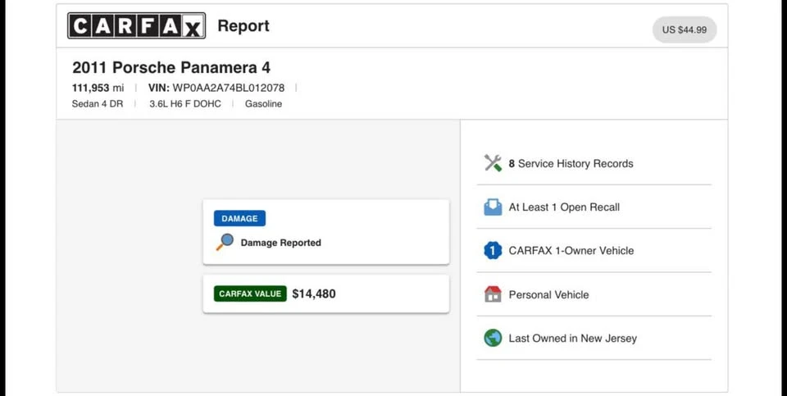Image resolution: width=787 pixels, height=396 pixels.
Task: Select Personal Vehicle row text
Action: pos(548,294)
